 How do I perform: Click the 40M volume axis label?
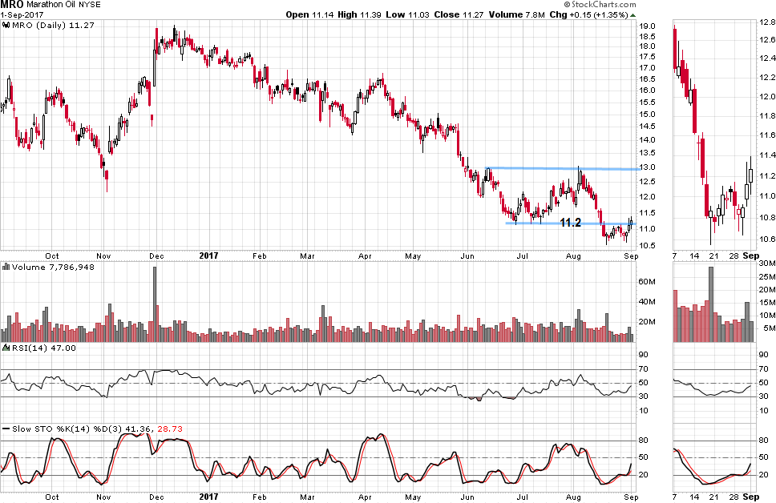[646, 302]
